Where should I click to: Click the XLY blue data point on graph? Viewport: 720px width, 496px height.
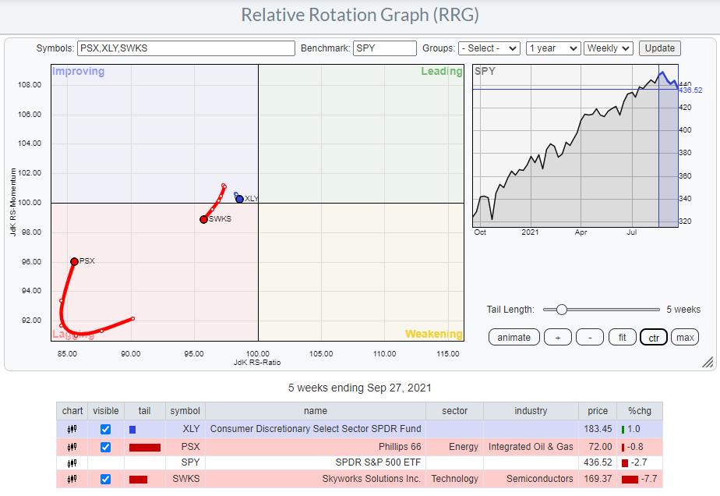click(239, 199)
